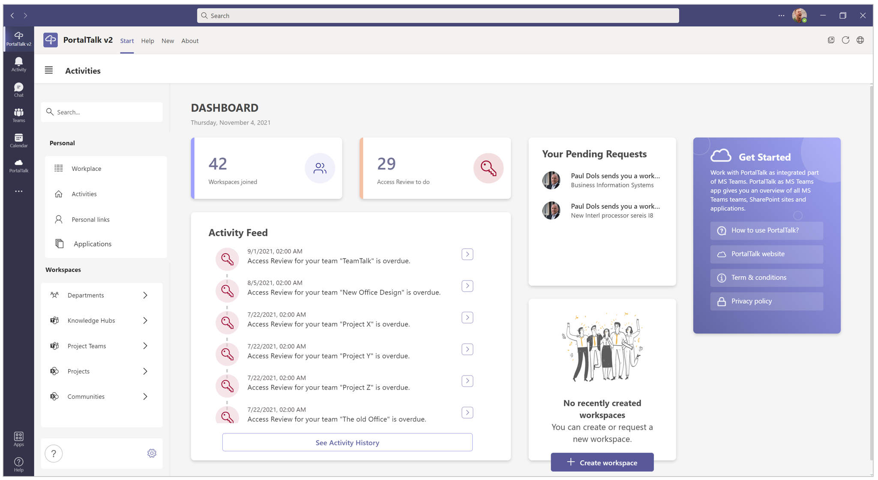Click the hamburger menu icon beside Activities

tap(49, 70)
